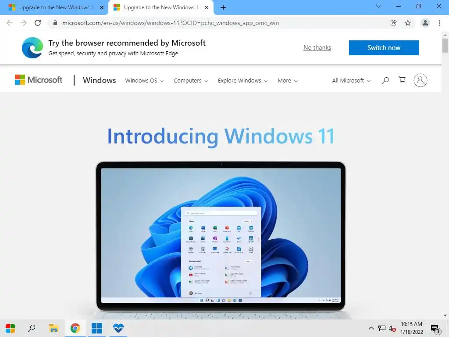Click the Windows site heading link
Screen dimensions: 449x337
click(99, 80)
